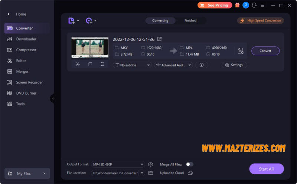Click Start All button
This screenshot has width=297, height=184.
tap(266, 169)
